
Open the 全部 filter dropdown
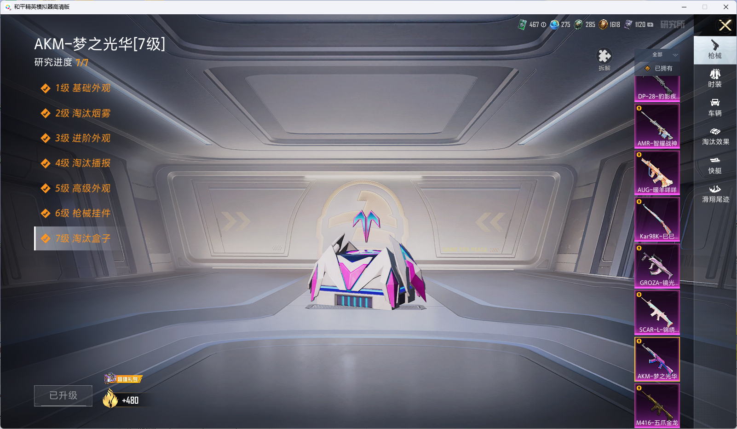[664, 55]
